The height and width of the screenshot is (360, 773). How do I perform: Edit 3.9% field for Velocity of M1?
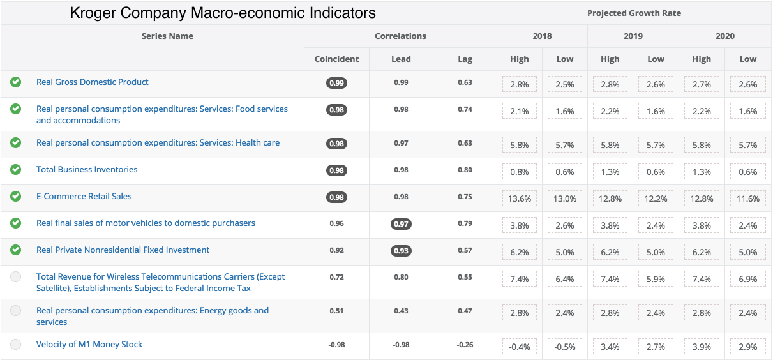click(702, 347)
